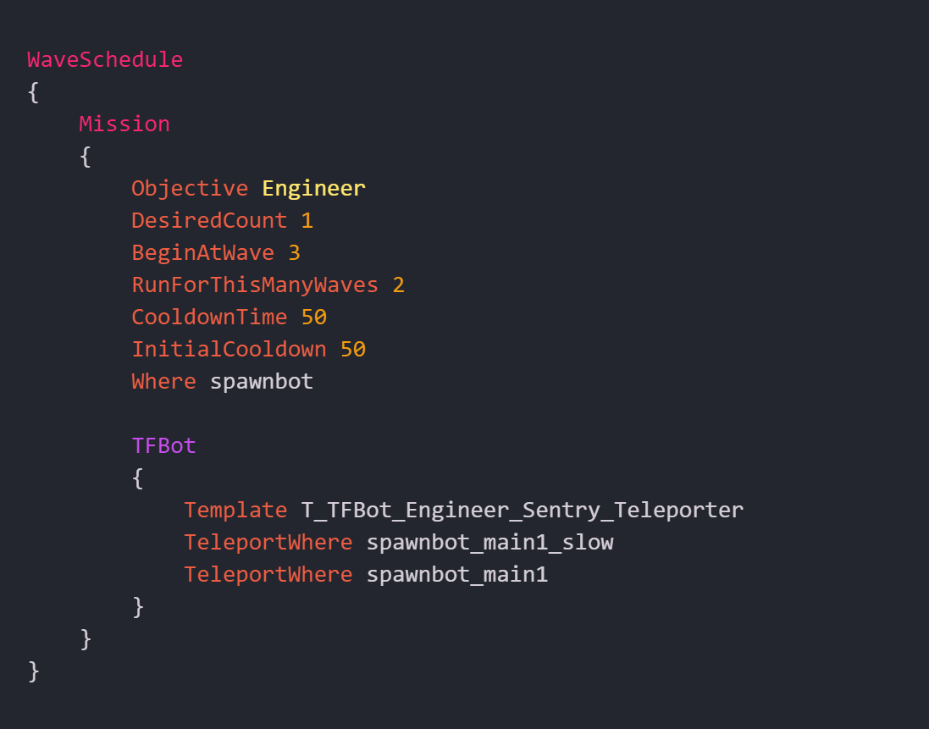Click the number 1 after DesiredCount
Screen dimensions: 929x729
pyautogui.click(x=307, y=221)
